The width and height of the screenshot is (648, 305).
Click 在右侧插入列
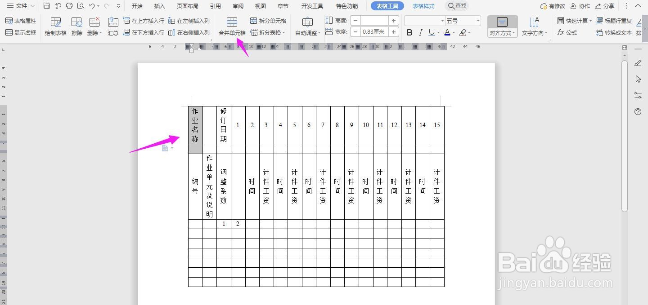[x=189, y=32]
